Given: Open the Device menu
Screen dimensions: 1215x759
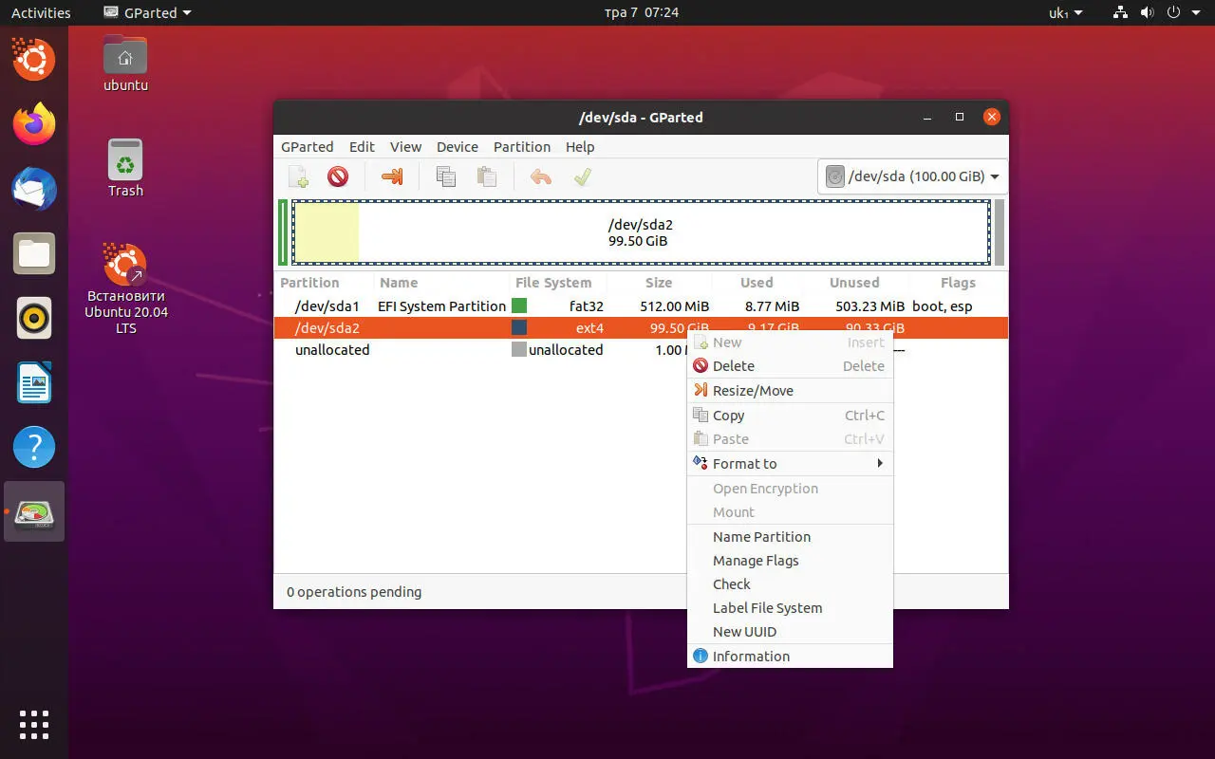Looking at the screenshot, I should (x=458, y=147).
